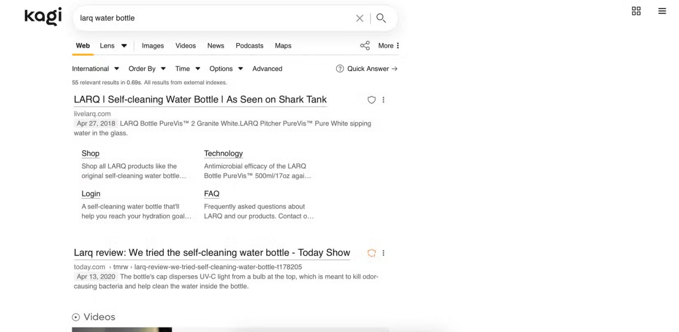Open three-dot menu for LARQ result
Screen dimensions: 679x332
click(x=383, y=100)
